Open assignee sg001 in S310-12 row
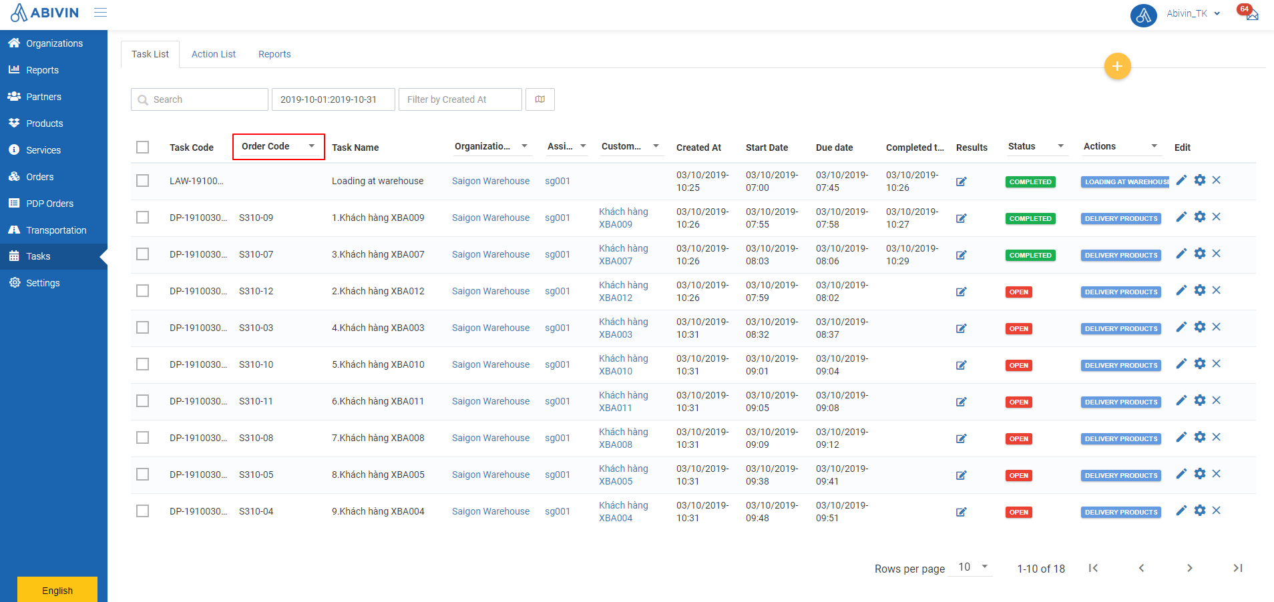This screenshot has height=602, width=1274. click(x=558, y=291)
